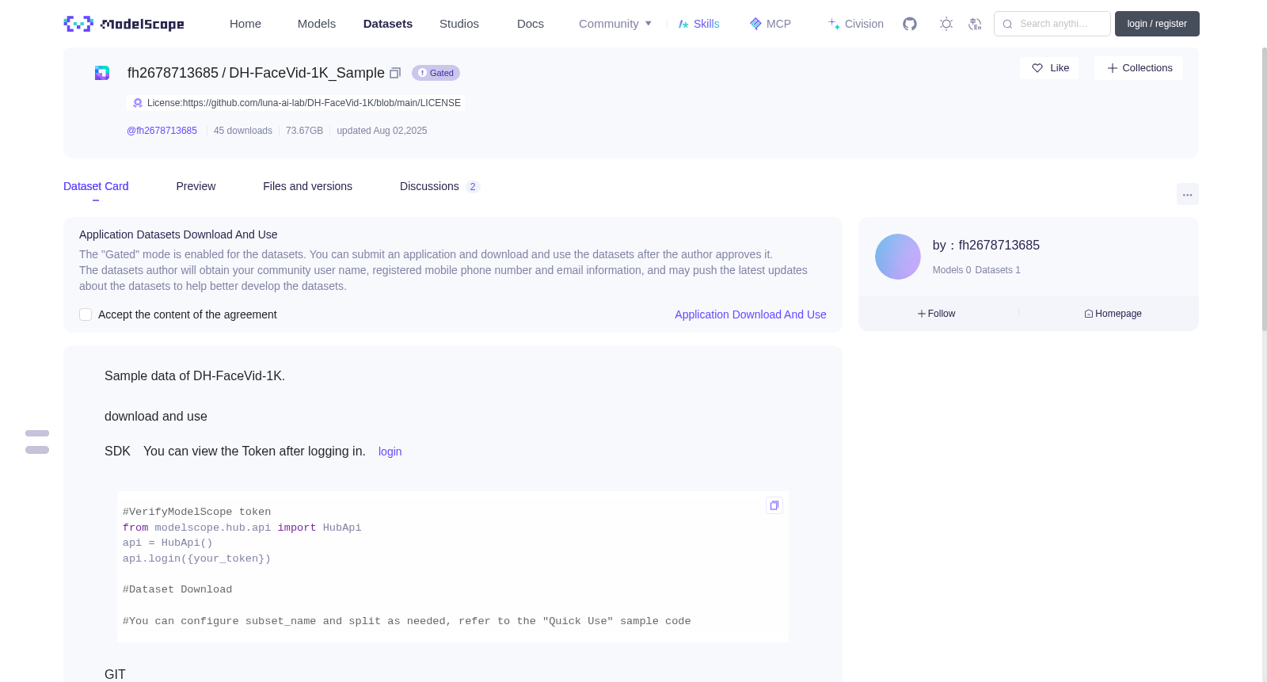Open the Datasets section
This screenshot has width=1267, height=682.
(x=388, y=24)
